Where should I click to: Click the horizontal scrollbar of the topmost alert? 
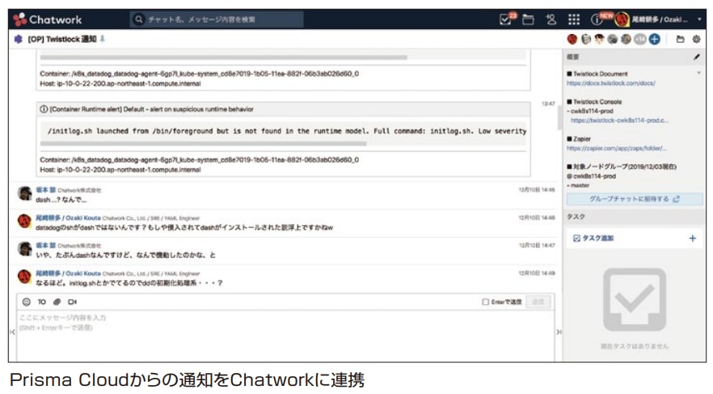point(224,57)
